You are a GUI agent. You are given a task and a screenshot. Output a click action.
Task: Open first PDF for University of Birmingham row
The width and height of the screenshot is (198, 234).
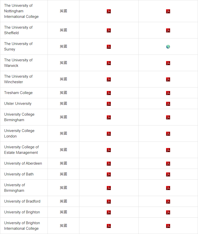coord(109,188)
